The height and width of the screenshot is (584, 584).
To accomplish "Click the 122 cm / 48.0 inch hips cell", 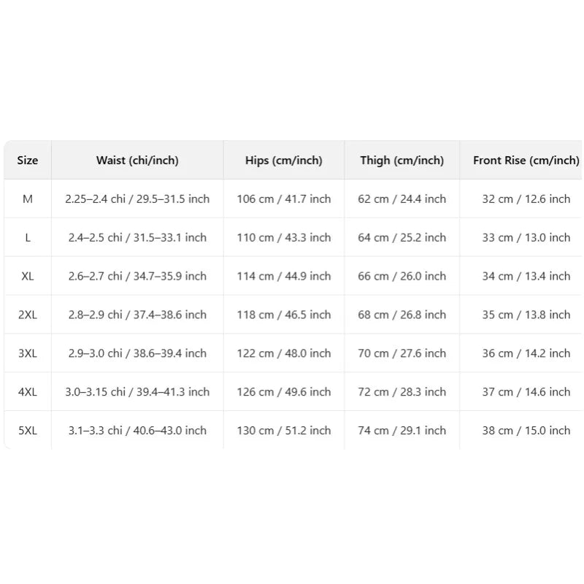I will pos(283,354).
